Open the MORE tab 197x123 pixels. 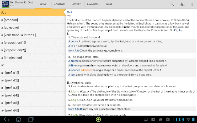(x=109, y=4)
